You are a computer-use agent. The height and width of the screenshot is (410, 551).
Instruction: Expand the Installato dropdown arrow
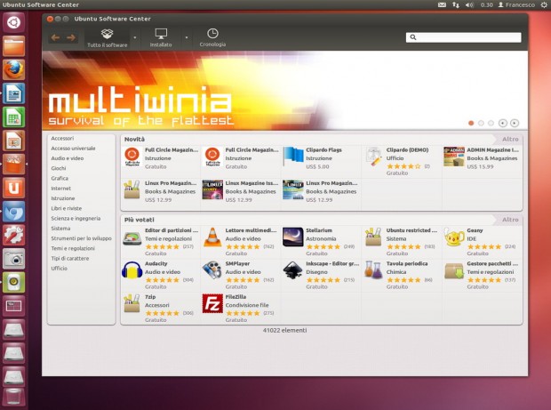point(187,37)
